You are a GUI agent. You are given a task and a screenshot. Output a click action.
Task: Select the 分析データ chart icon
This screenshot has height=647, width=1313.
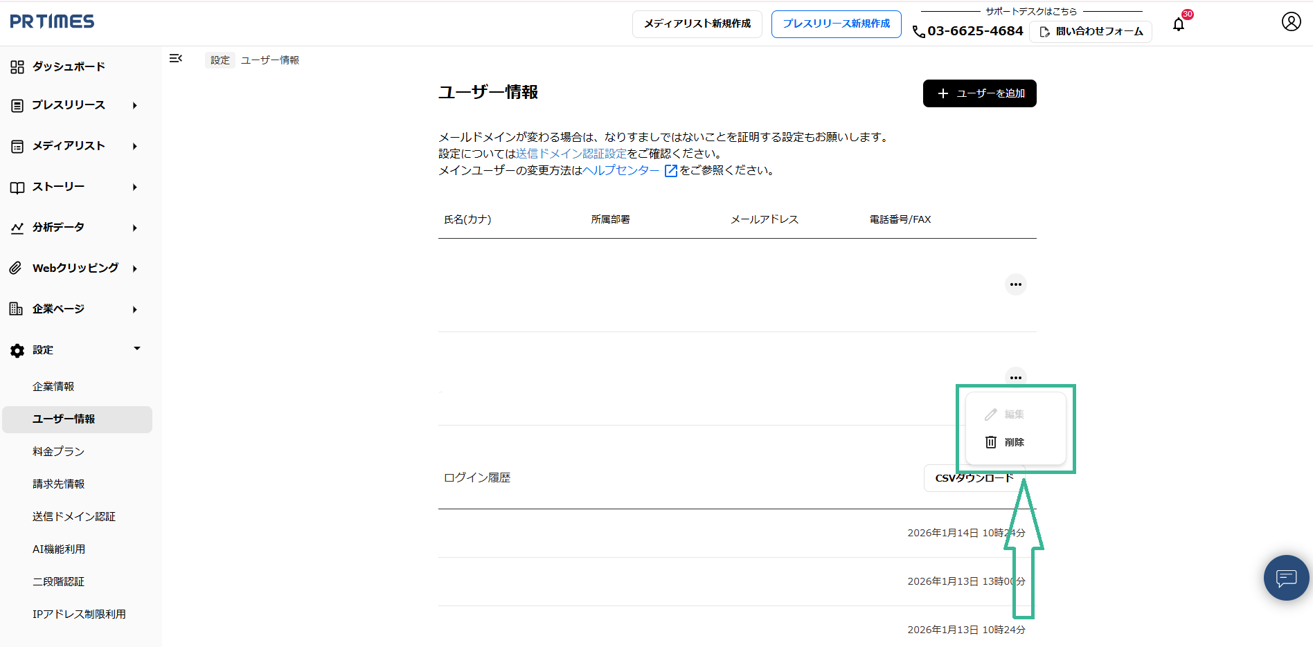click(x=17, y=227)
